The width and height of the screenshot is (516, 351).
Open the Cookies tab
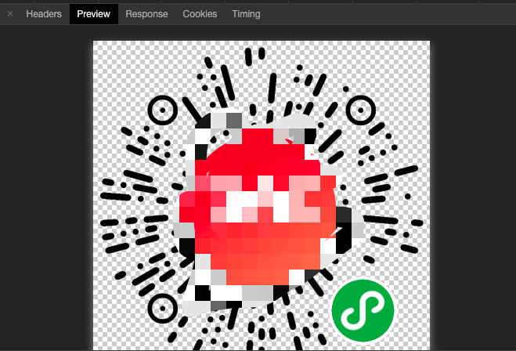point(200,14)
